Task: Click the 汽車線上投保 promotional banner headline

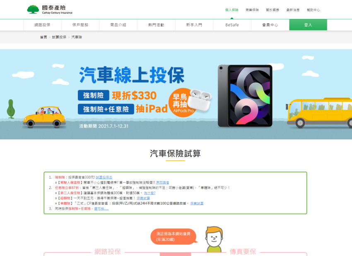Action: [x=132, y=75]
